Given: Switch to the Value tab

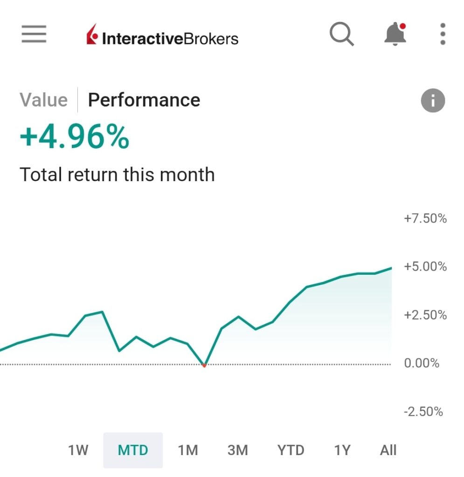Looking at the screenshot, I should [x=43, y=100].
